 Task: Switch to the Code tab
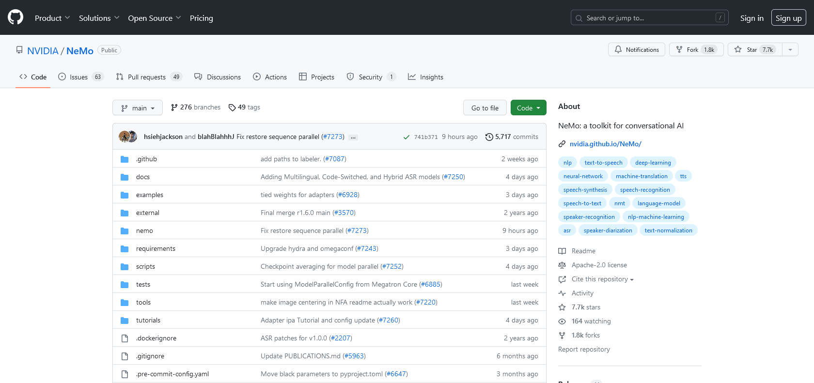[x=33, y=77]
